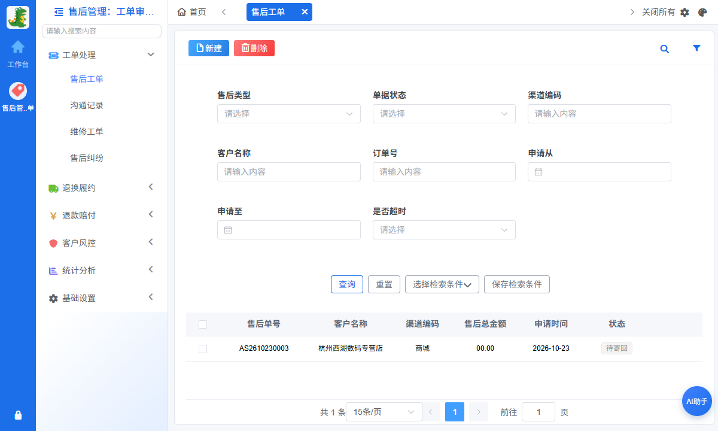Click 关闭所有 to close tabs
The image size is (718, 431).
[659, 12]
